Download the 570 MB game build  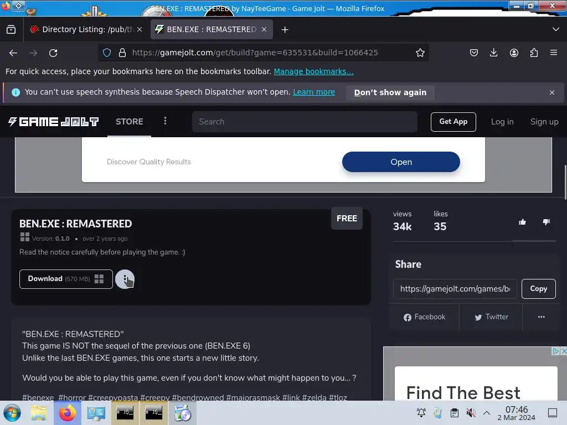pos(66,279)
